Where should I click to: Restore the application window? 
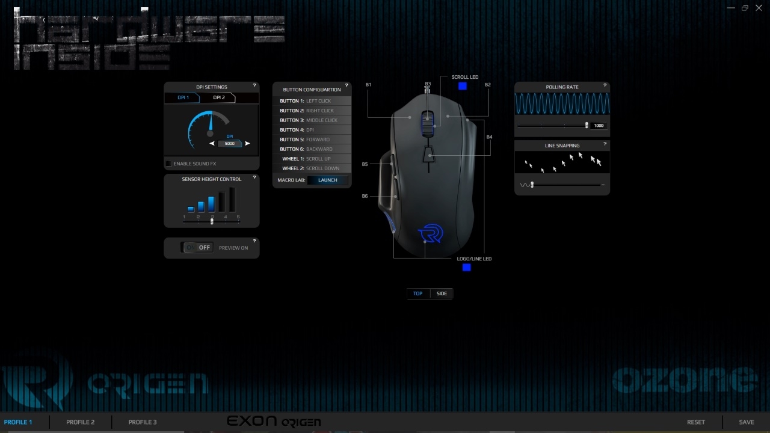745,8
